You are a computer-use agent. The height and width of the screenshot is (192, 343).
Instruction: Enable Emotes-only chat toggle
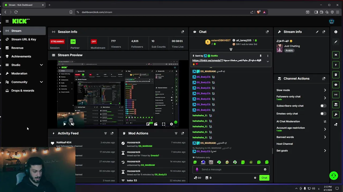tap(323, 114)
